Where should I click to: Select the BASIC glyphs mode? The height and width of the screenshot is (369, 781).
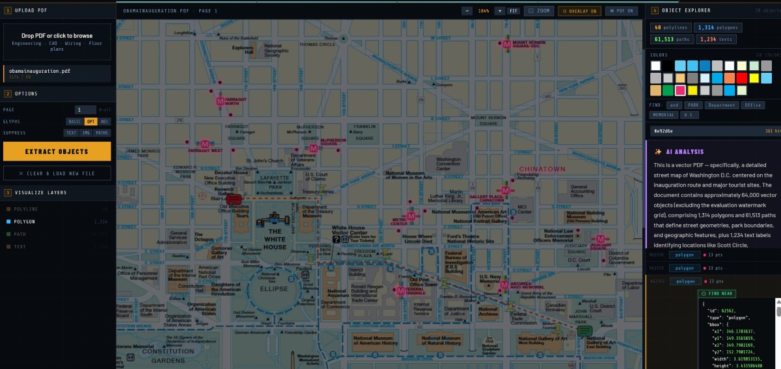(x=75, y=121)
